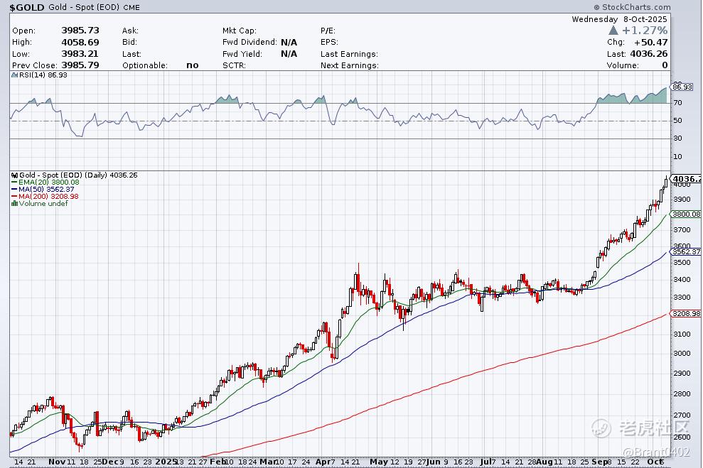Click the Feb month label on date axis
The height and width of the screenshot is (468, 703).
(x=218, y=462)
